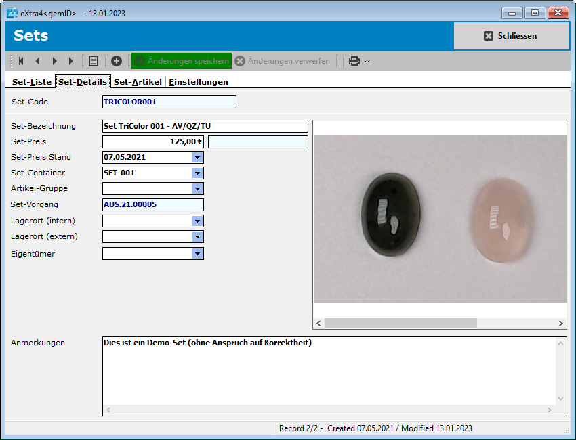Go to the previous record
Screen dimensions: 576x440
tap(37, 61)
